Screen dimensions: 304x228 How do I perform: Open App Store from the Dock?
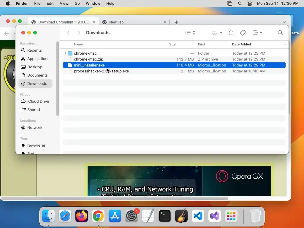(x=115, y=216)
